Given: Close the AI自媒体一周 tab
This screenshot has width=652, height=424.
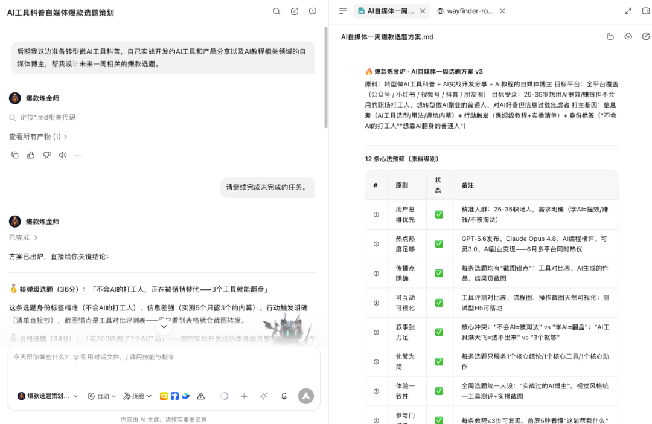Looking at the screenshot, I should [423, 11].
